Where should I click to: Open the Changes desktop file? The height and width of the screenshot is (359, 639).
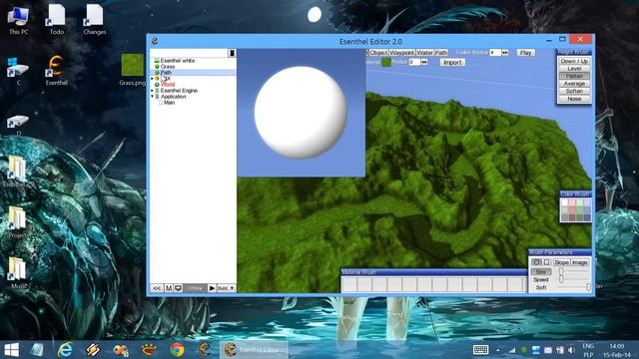pos(94,19)
